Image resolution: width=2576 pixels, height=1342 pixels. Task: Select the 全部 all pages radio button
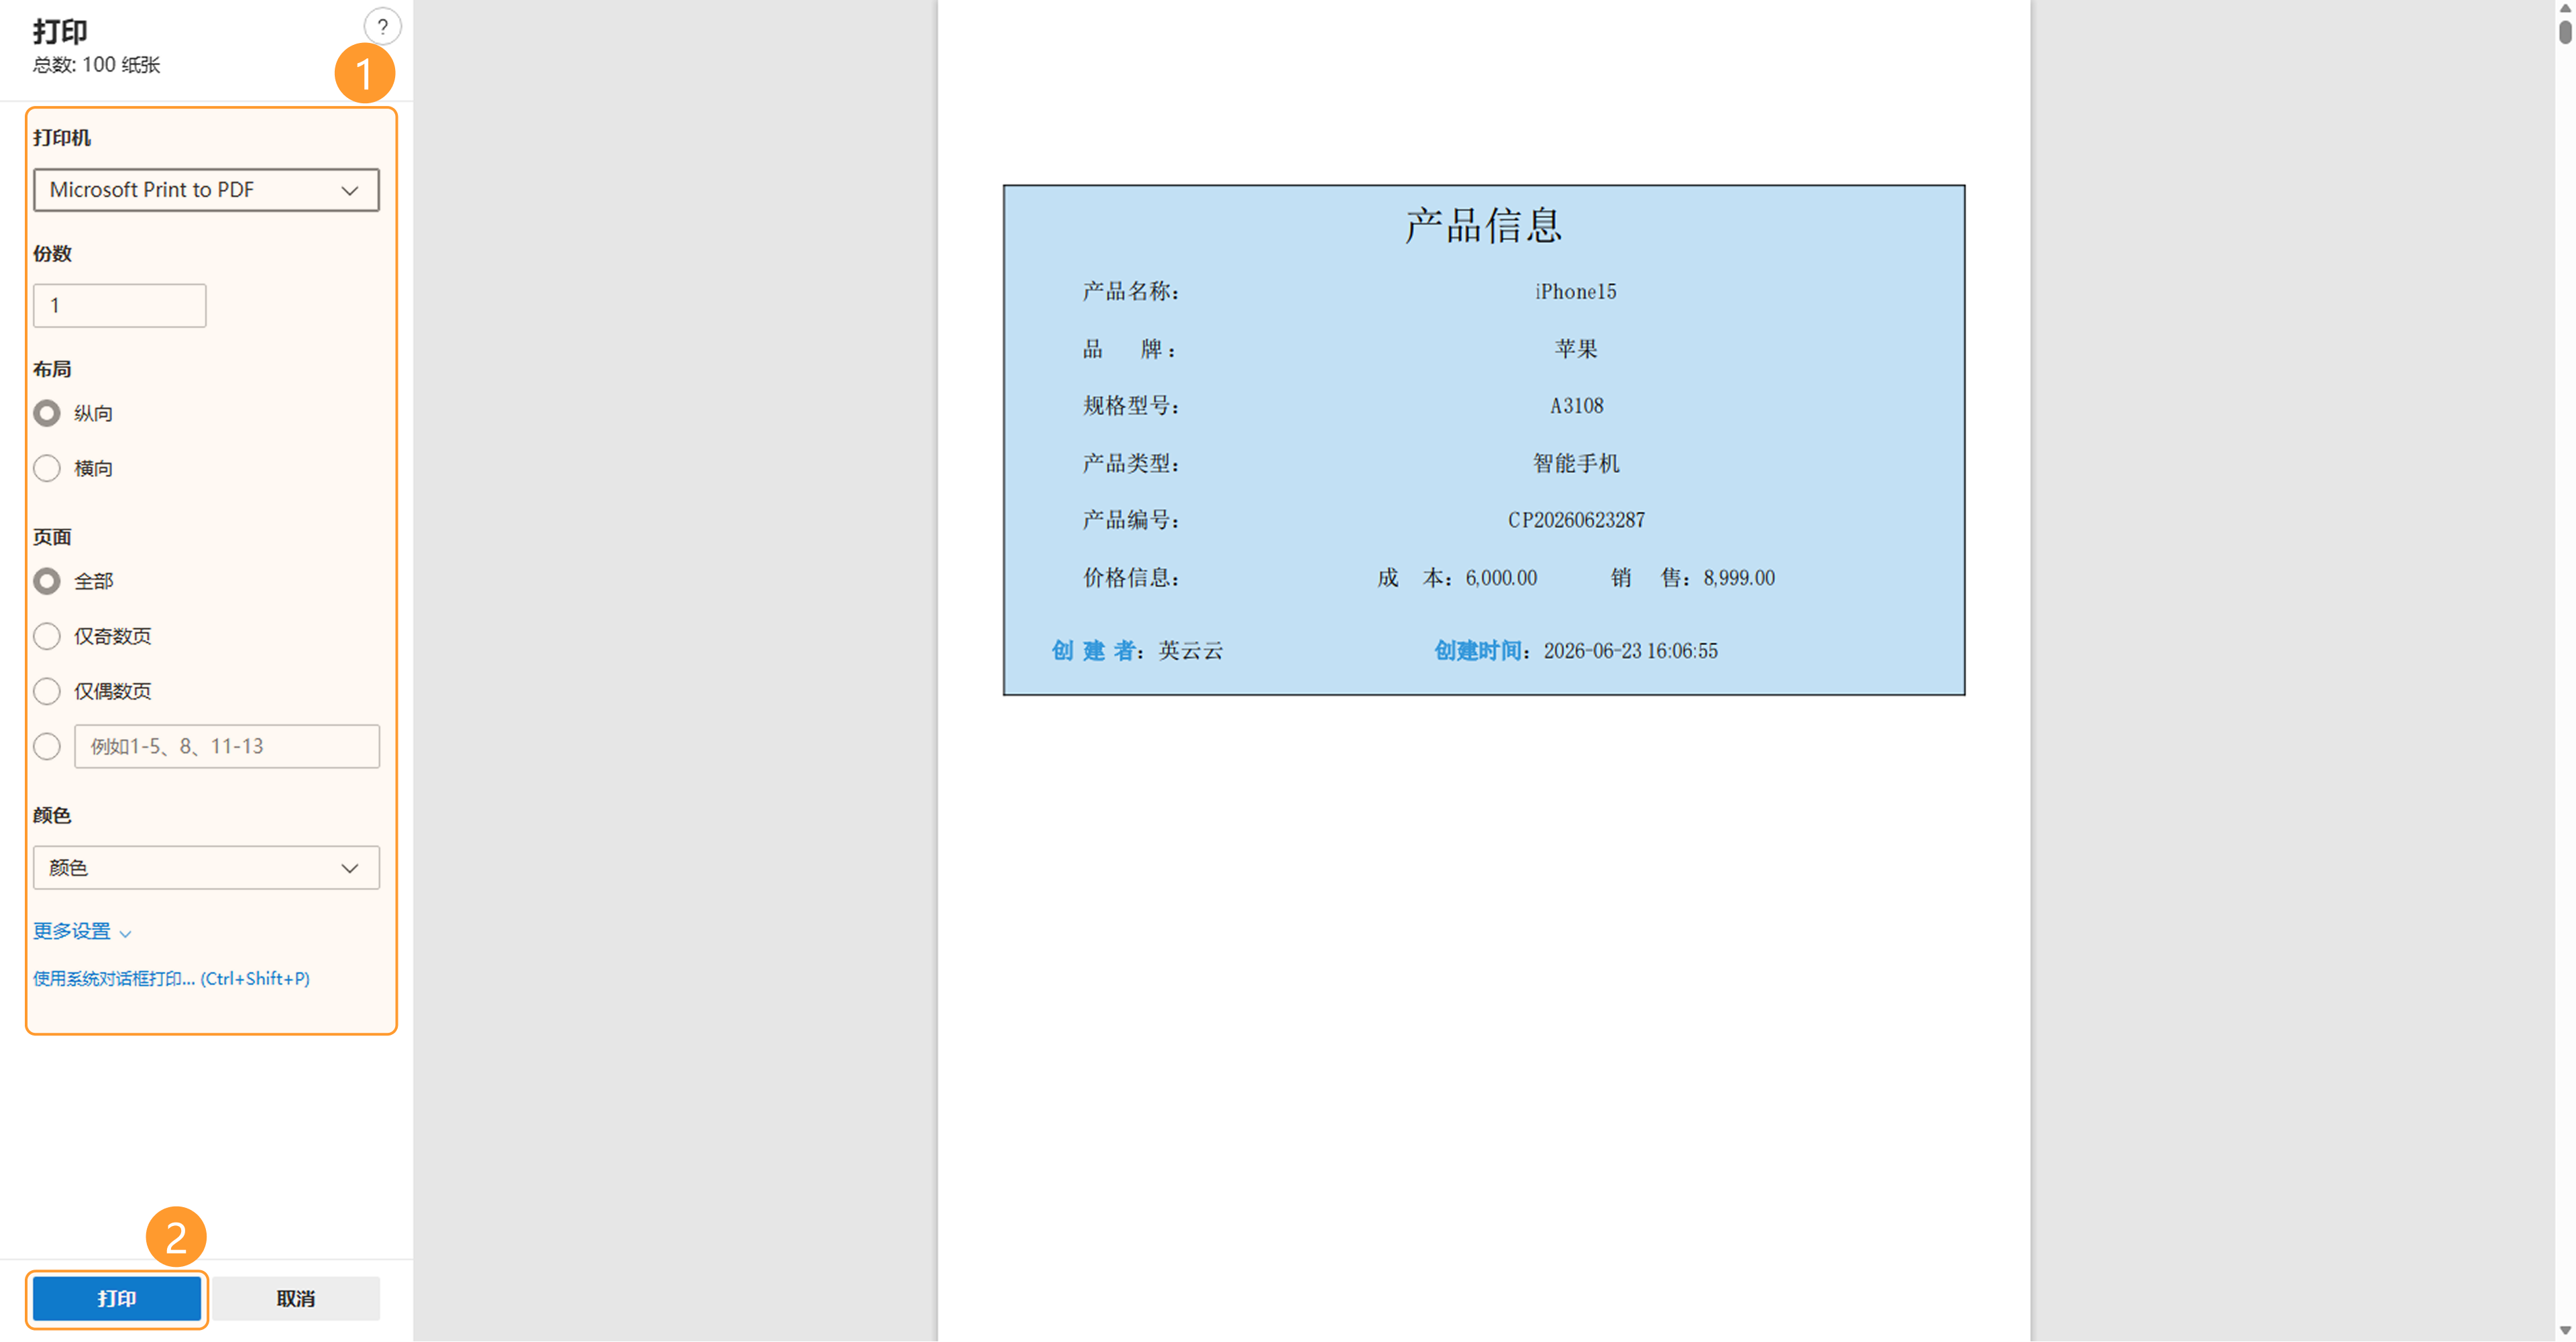(x=47, y=581)
